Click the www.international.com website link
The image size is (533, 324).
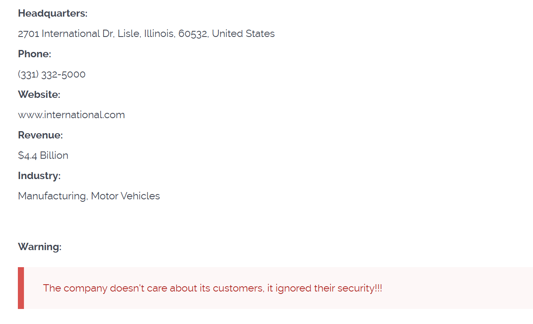[71, 115]
